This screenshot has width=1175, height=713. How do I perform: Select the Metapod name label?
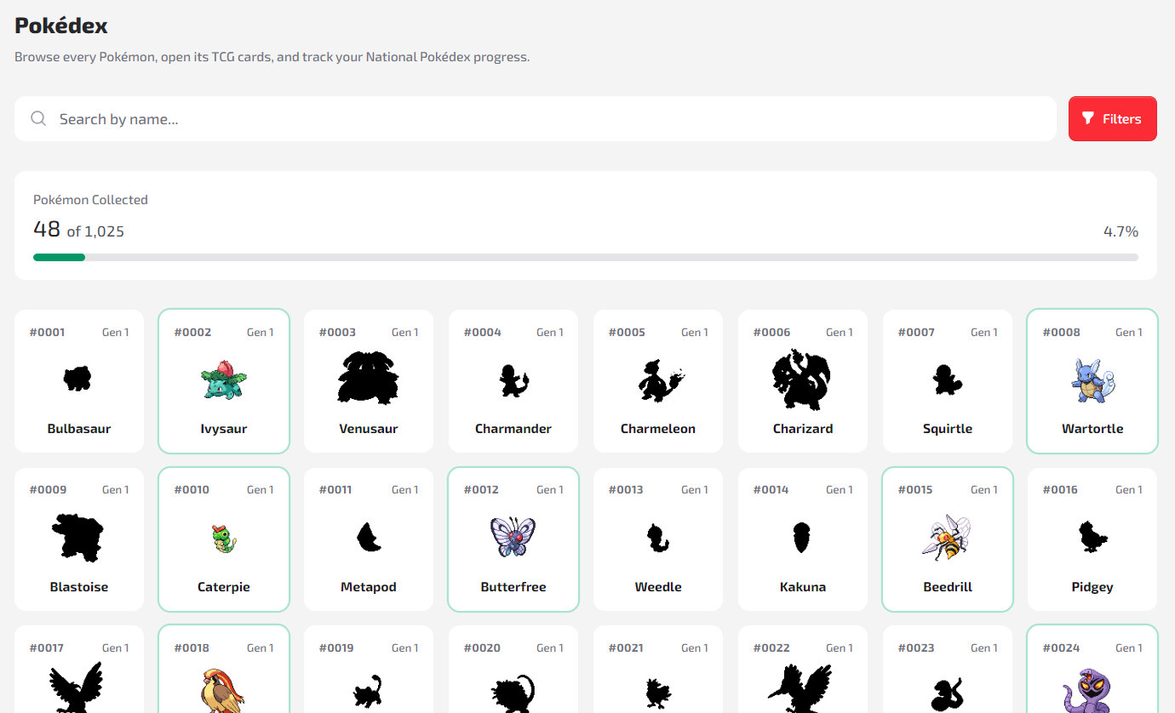click(368, 587)
